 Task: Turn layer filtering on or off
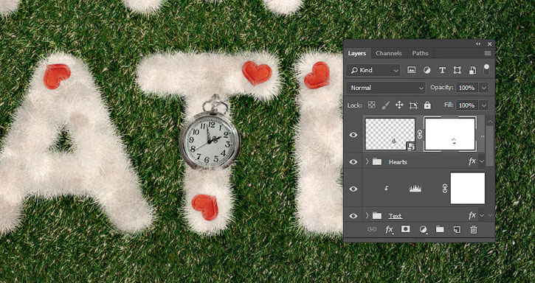486,69
